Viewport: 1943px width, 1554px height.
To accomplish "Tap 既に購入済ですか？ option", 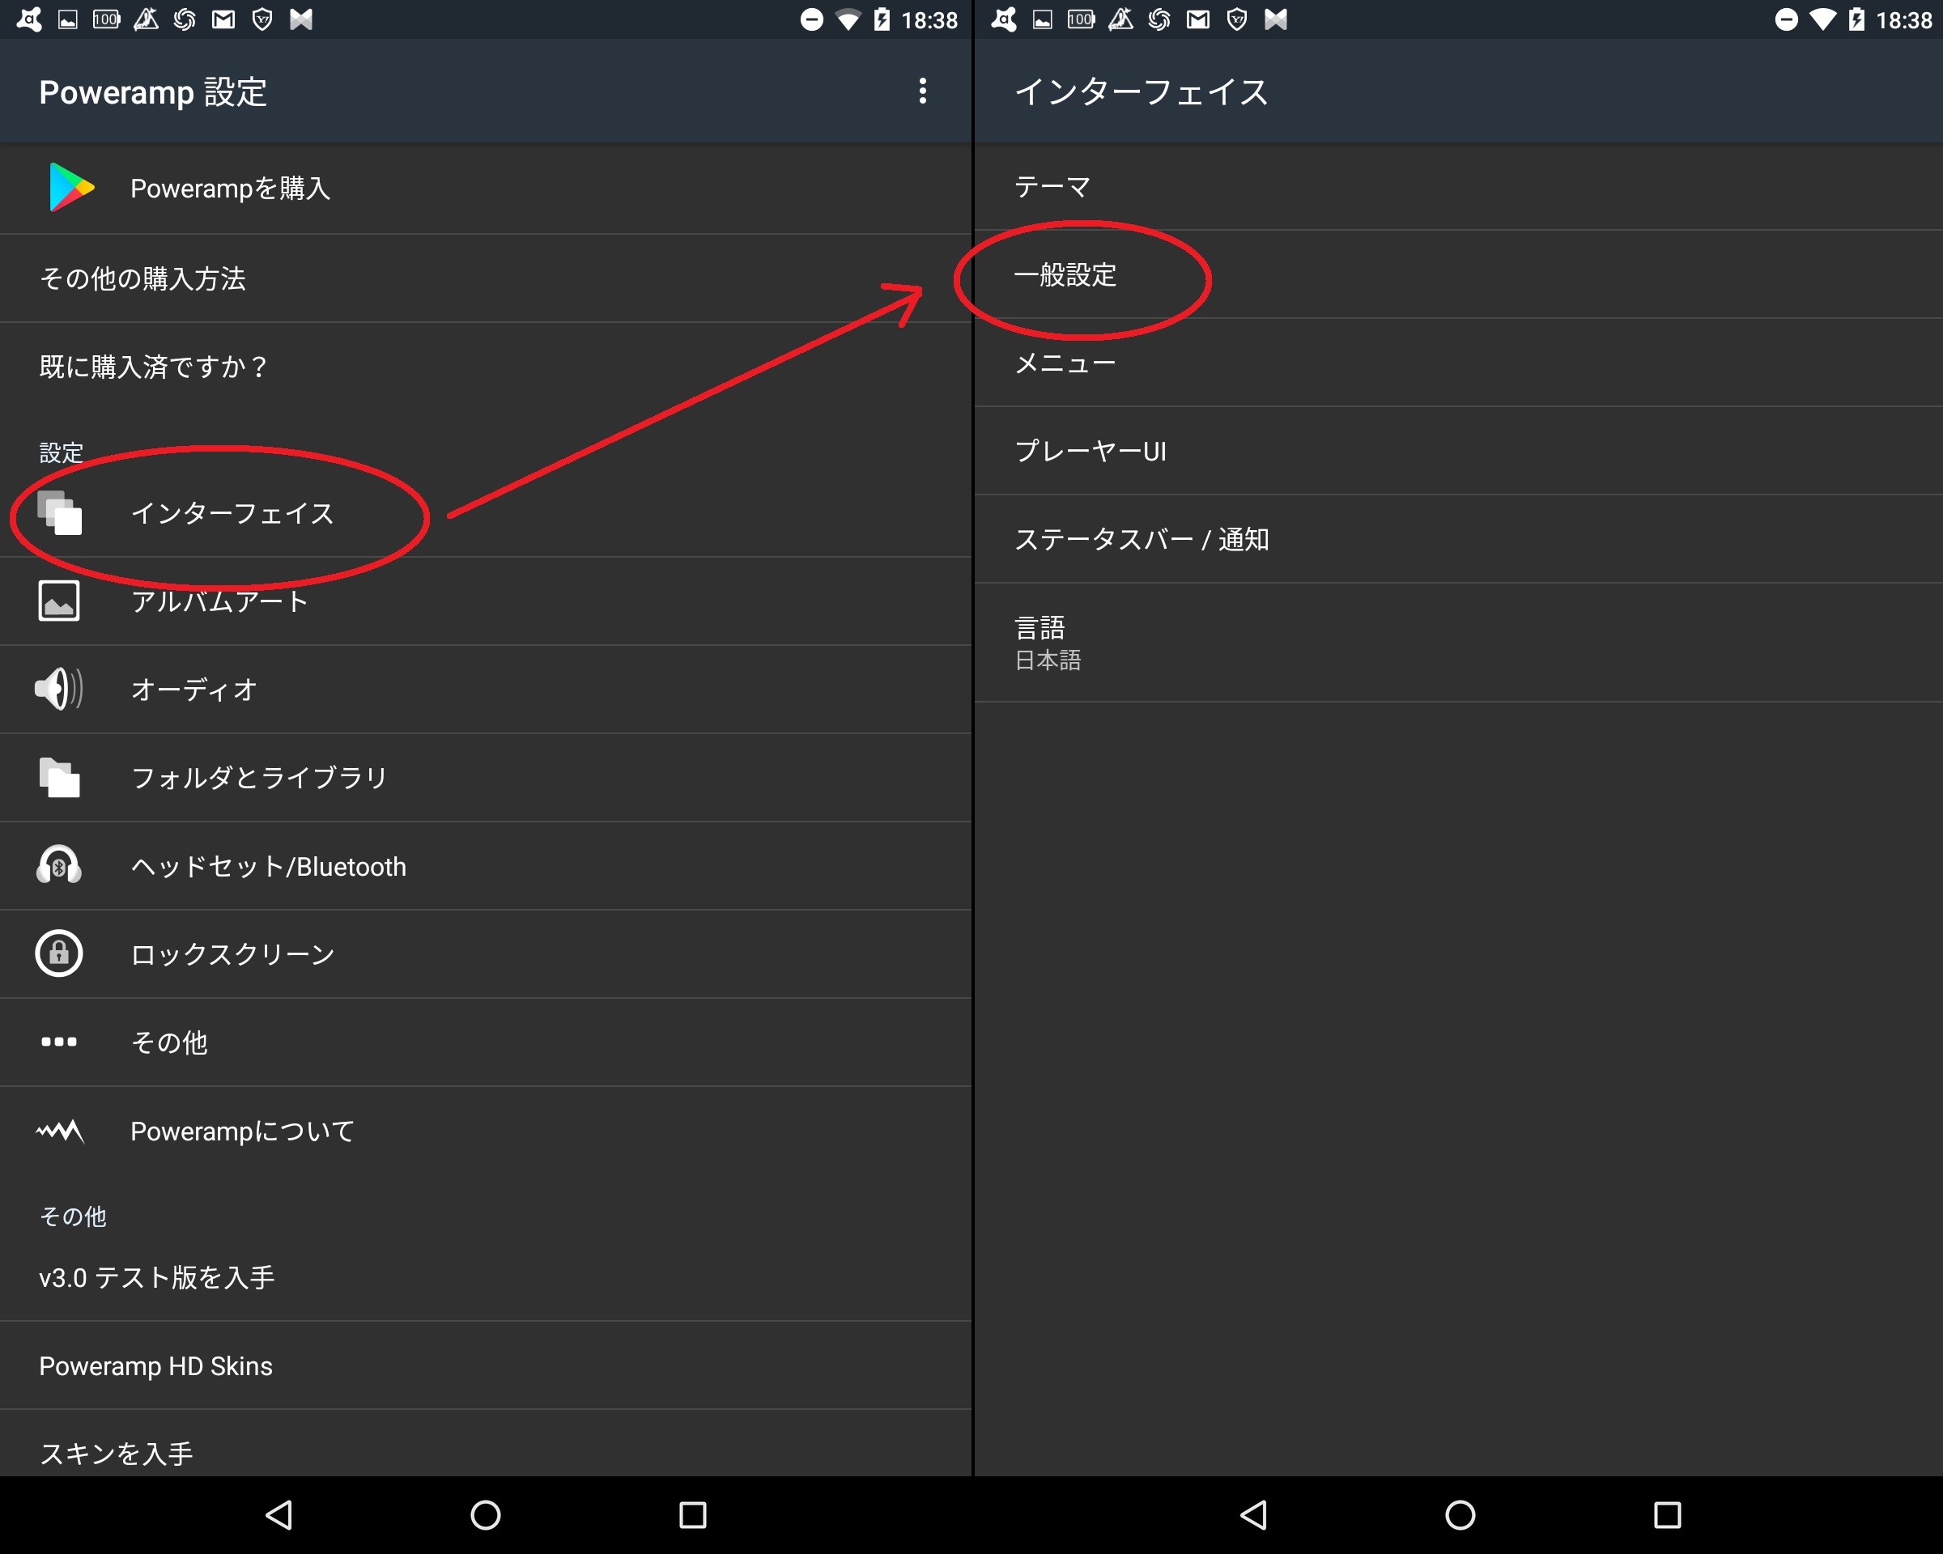I will 486,367.
